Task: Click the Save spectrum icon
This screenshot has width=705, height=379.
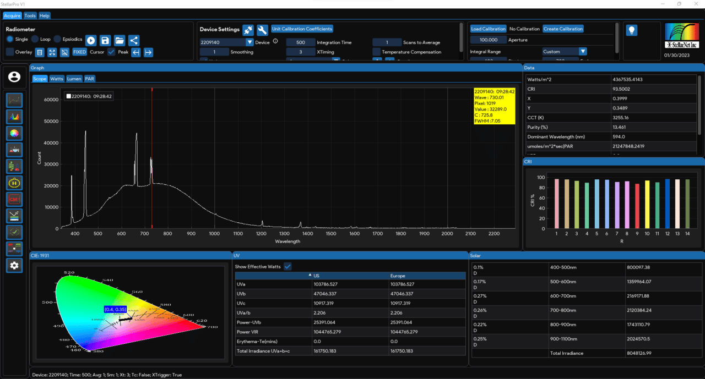Action: point(105,40)
